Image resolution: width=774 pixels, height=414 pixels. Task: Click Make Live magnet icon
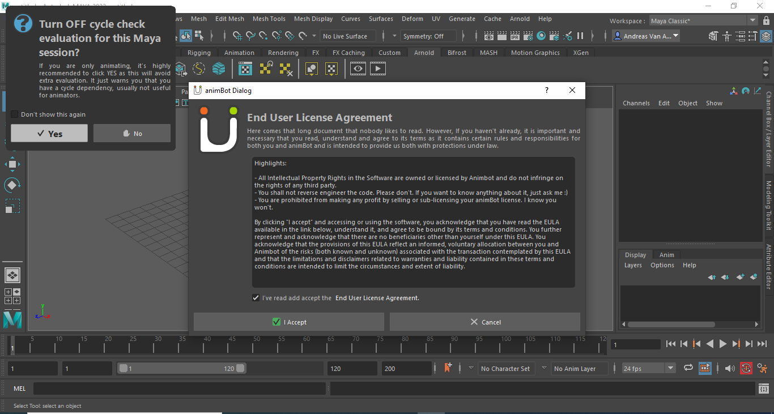[303, 36]
